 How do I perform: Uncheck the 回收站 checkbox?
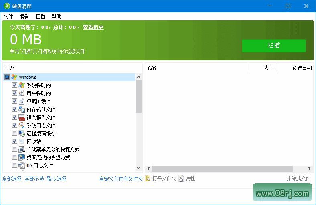tap(14, 141)
